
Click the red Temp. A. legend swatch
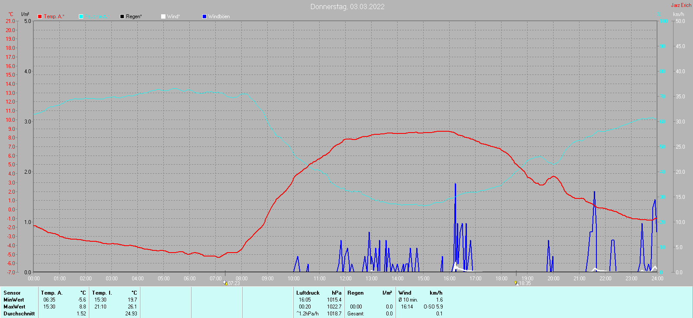pos(40,16)
